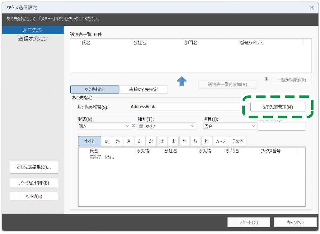Screen dimensions: 320x234
Task: Open ヘルプ(H) button
Action: click(x=34, y=196)
